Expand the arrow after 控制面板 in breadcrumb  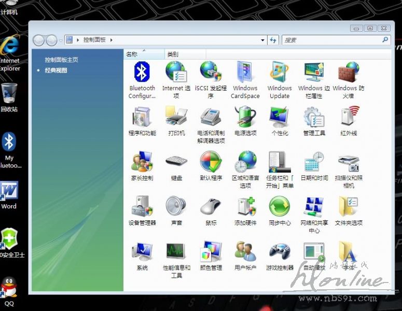coord(111,40)
